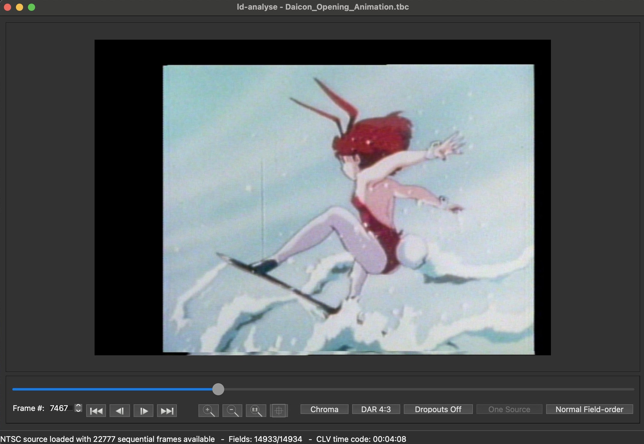Reset zoom to 1:1 original size
This screenshot has width=644, height=444.
pyautogui.click(x=256, y=411)
